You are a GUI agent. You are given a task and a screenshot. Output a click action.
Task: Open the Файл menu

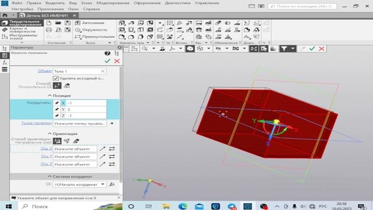click(x=17, y=3)
